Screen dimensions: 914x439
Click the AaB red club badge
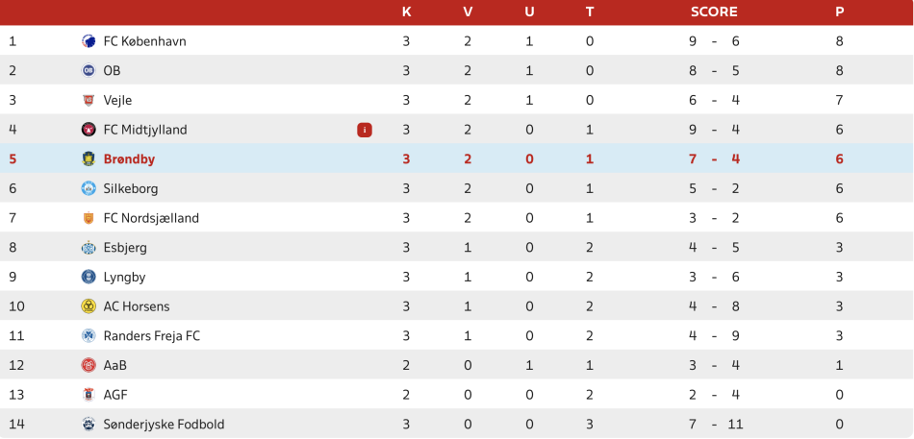point(88,366)
